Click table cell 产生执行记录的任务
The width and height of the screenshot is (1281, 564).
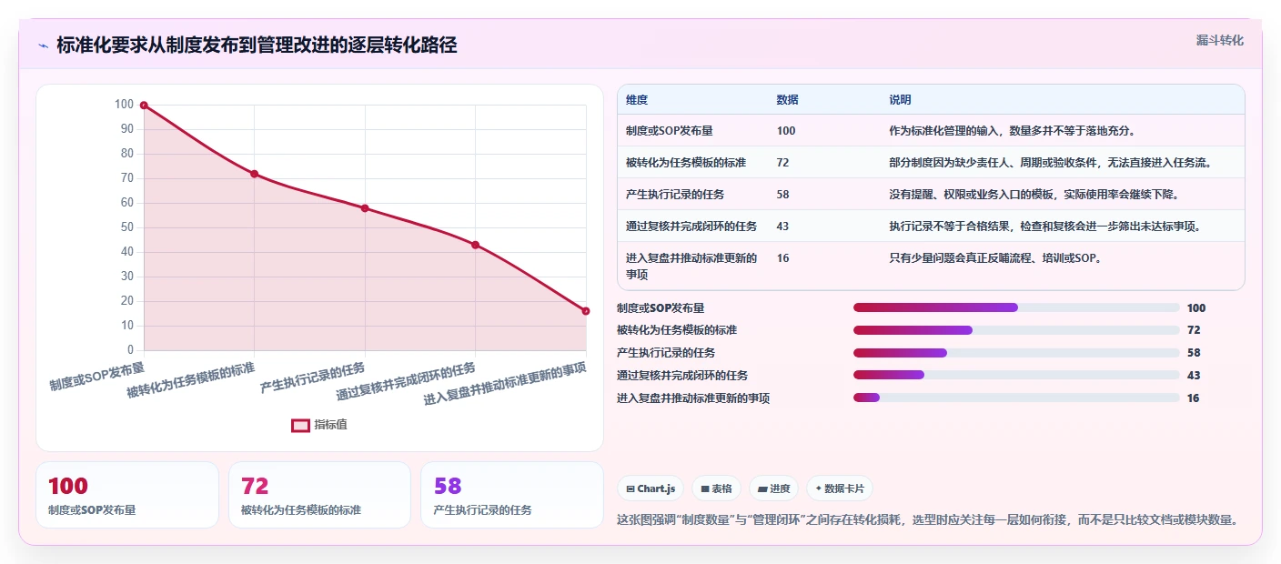tap(675, 195)
